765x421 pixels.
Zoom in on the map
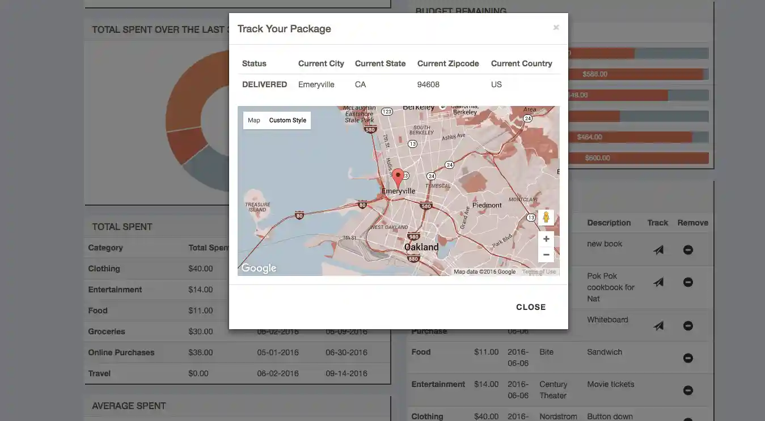pyautogui.click(x=546, y=239)
